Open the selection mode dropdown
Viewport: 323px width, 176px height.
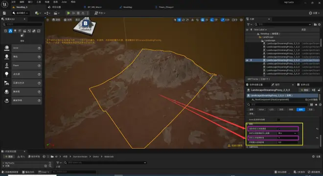[x=21, y=13]
